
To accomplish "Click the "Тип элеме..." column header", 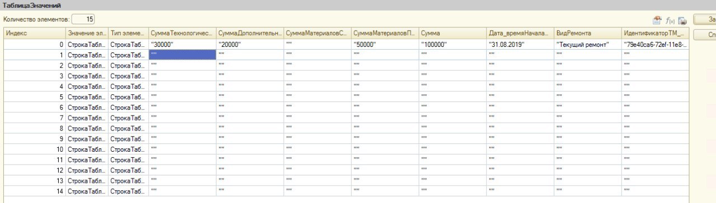I will [129, 33].
